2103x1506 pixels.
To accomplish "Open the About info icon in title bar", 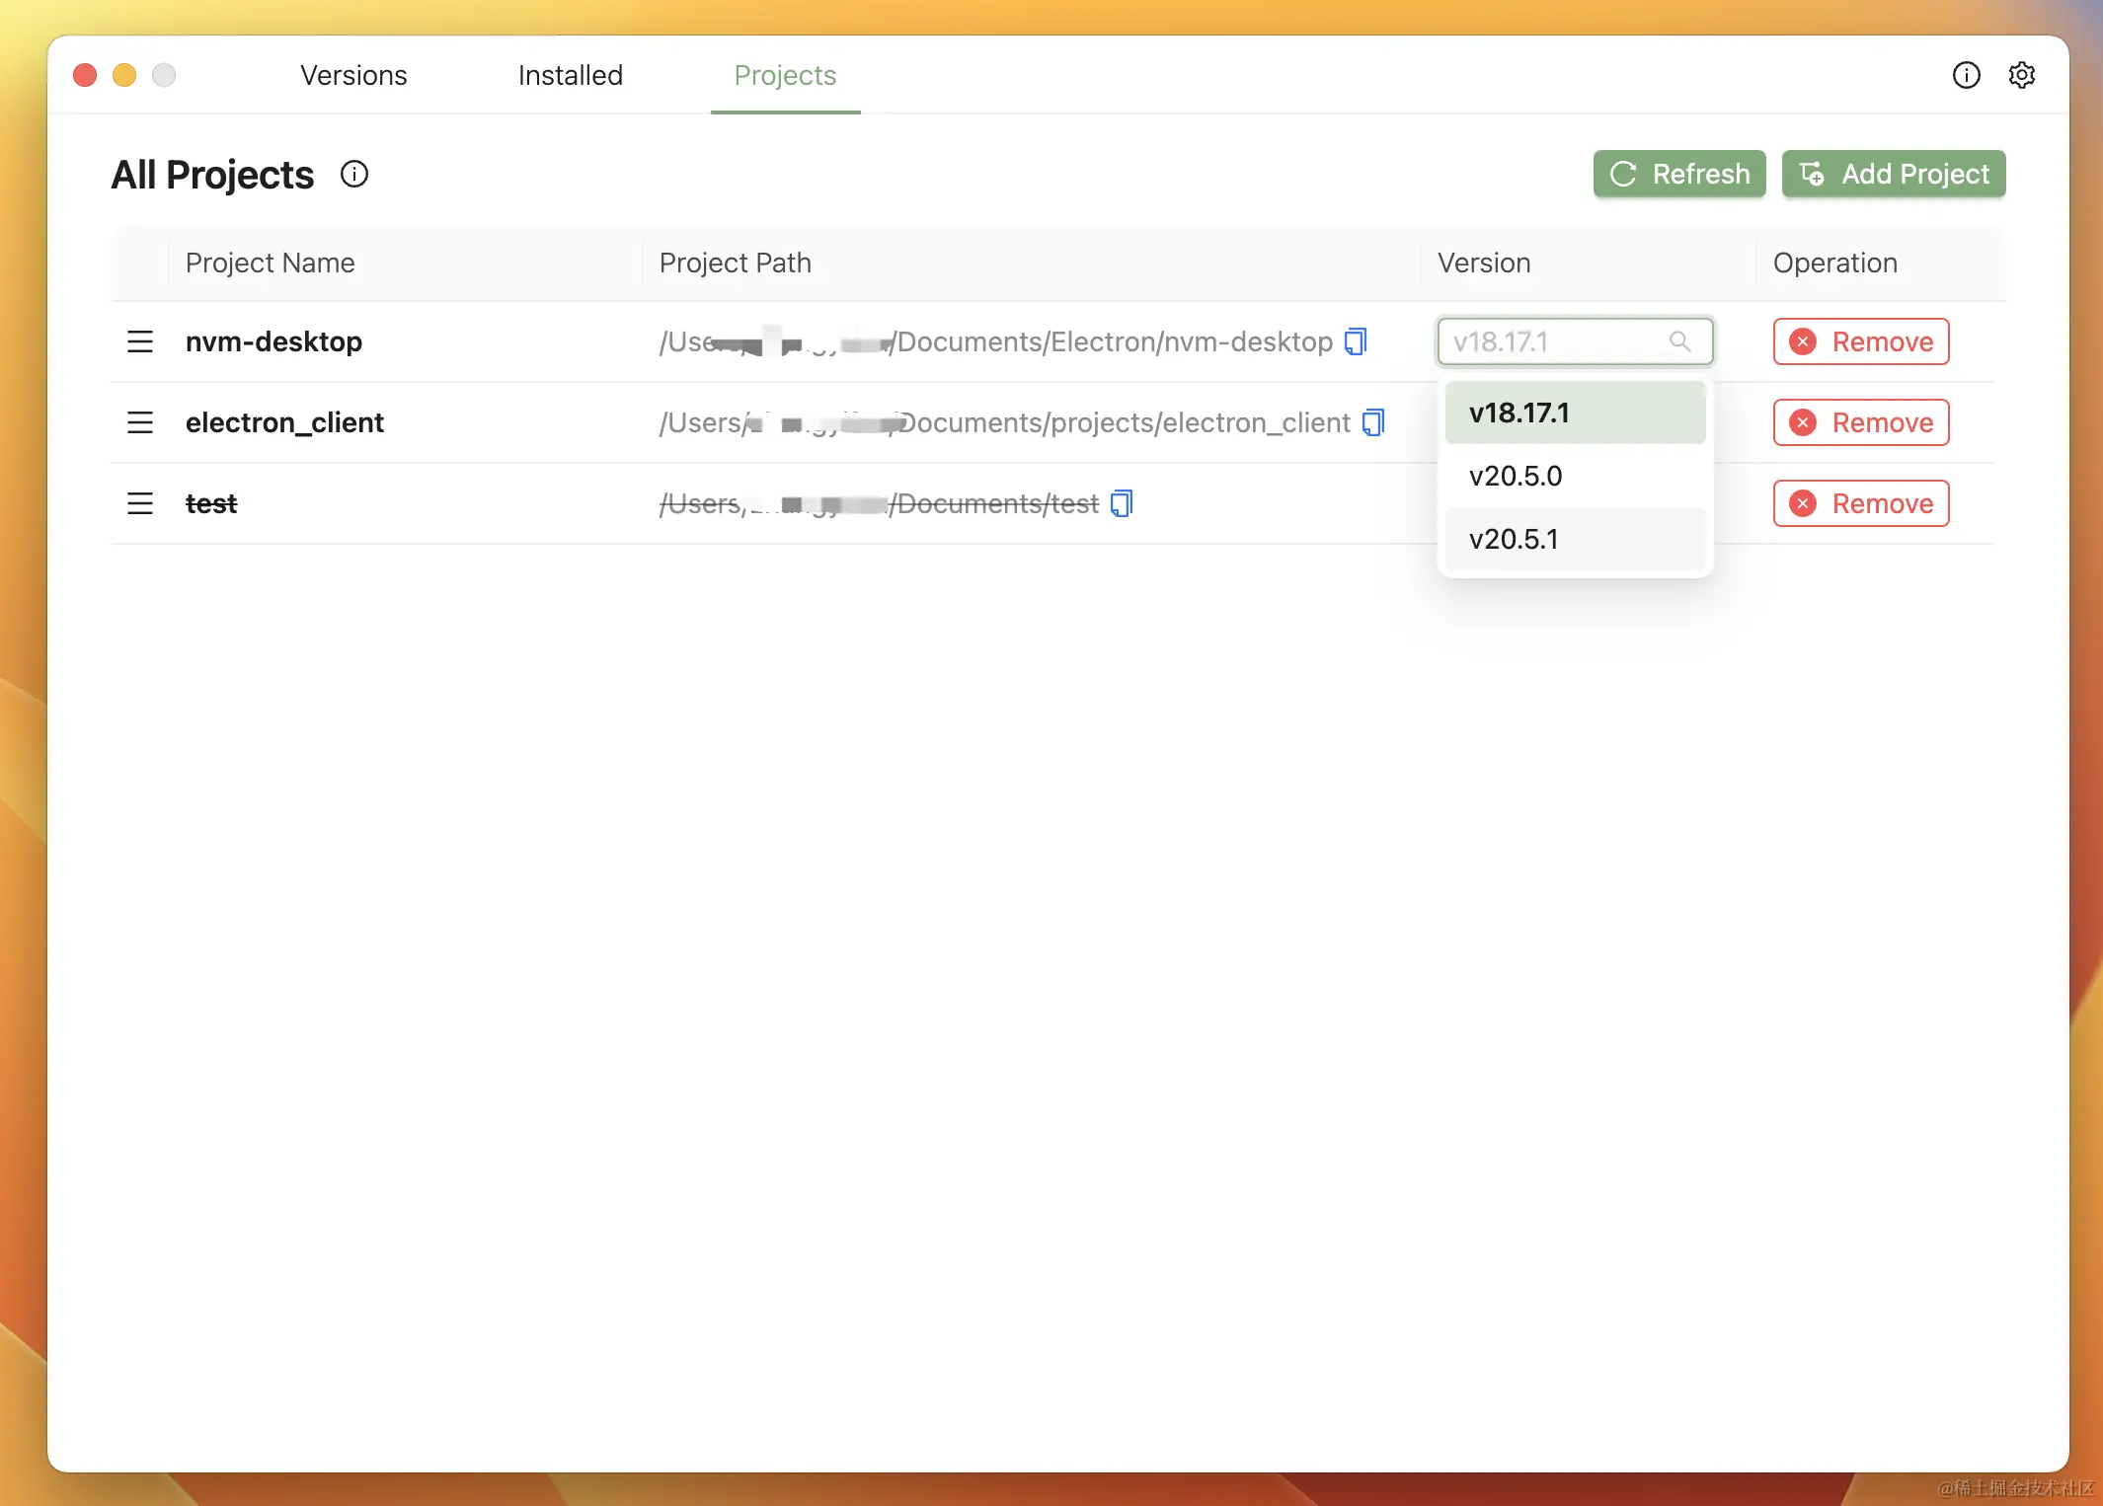I will [x=1966, y=75].
